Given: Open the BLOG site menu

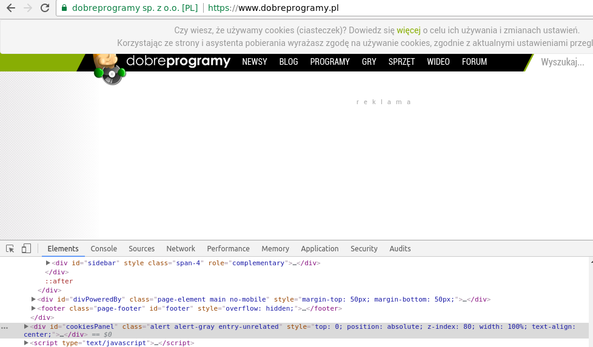Looking at the screenshot, I should 289,62.
